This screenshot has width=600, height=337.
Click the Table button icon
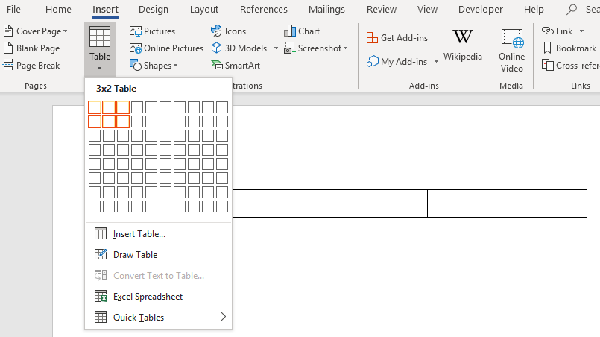pyautogui.click(x=100, y=37)
